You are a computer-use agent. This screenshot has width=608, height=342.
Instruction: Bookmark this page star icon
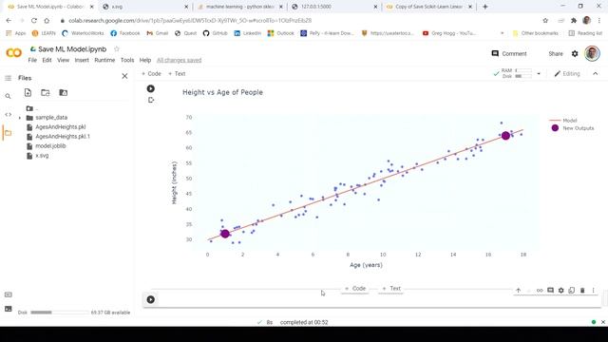[545, 21]
